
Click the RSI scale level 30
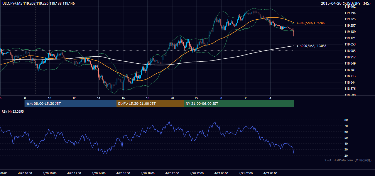pyautogui.click(x=346, y=149)
